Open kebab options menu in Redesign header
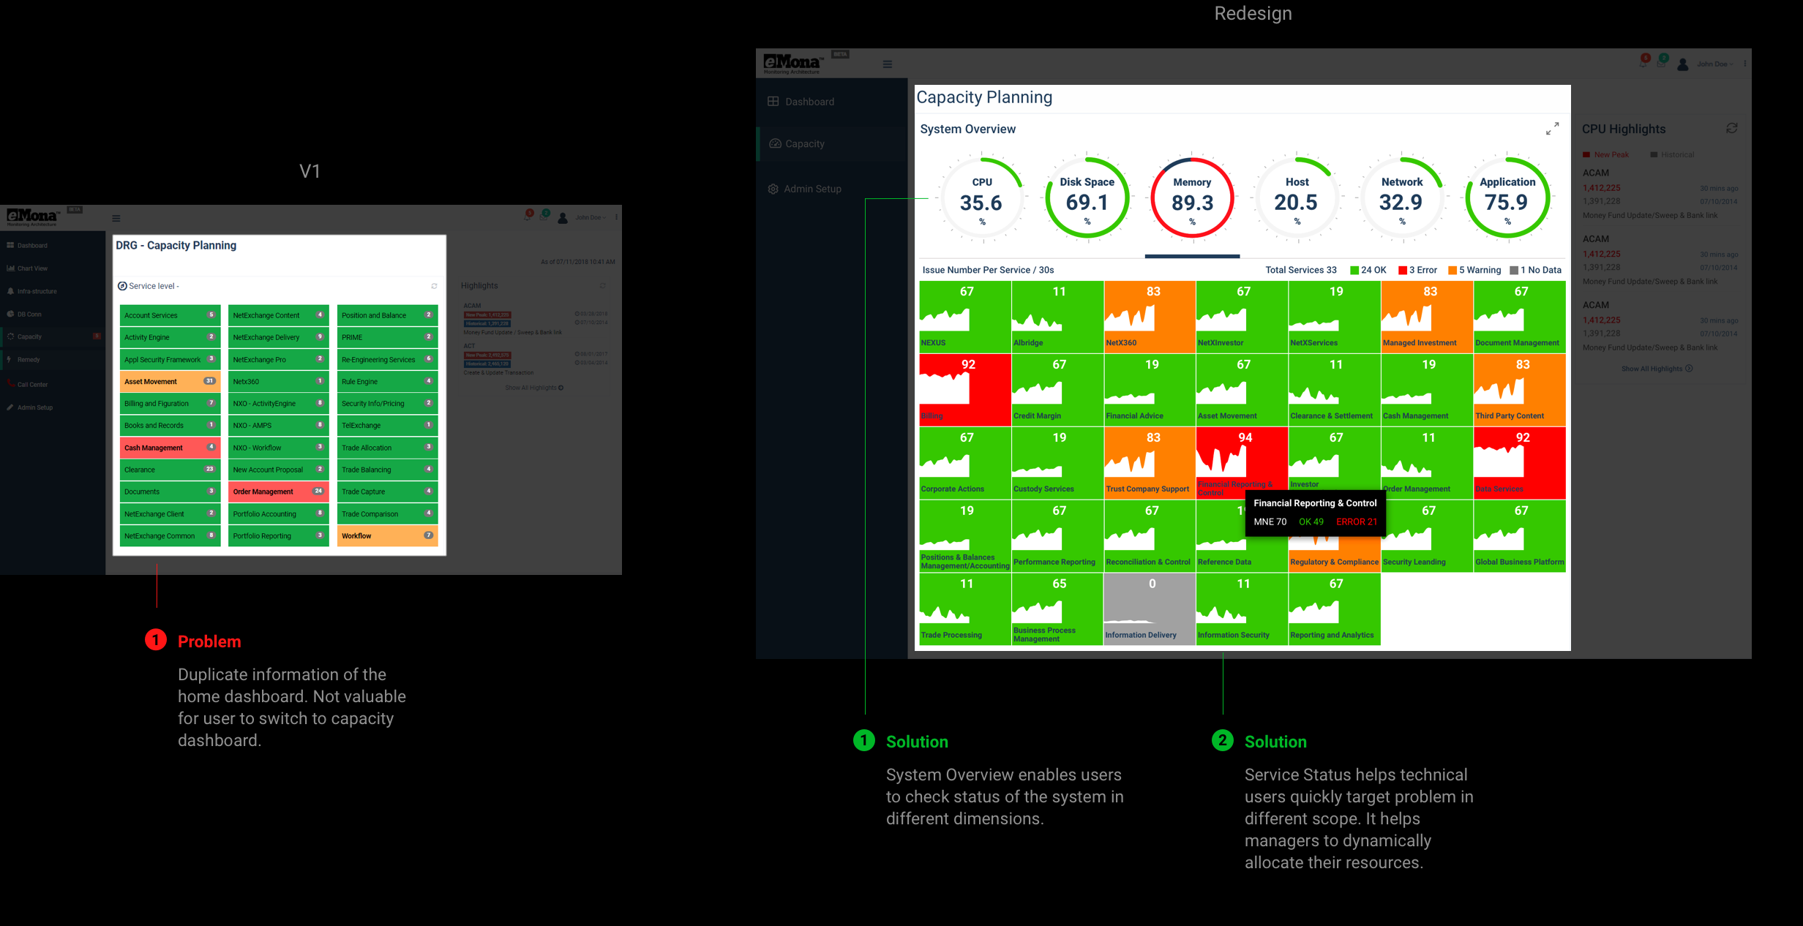This screenshot has height=926, width=1803. 1745,64
